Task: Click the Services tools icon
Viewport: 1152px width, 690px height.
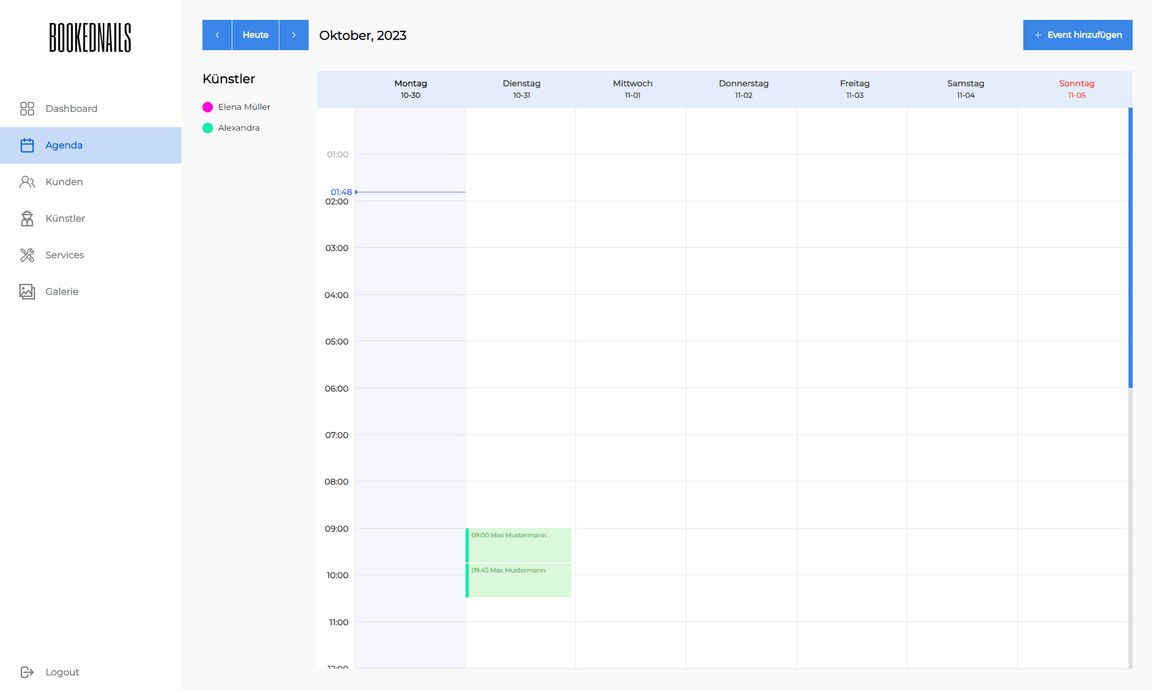Action: tap(27, 255)
